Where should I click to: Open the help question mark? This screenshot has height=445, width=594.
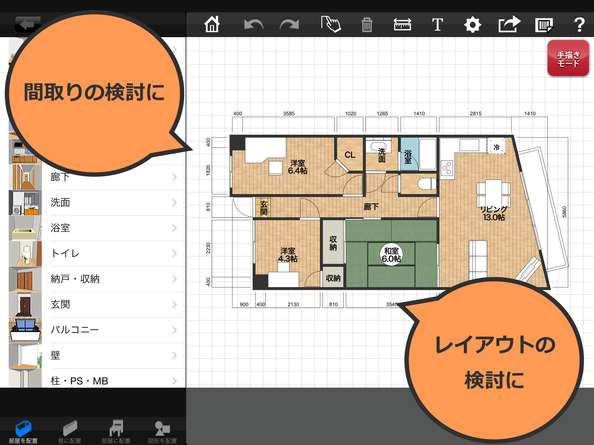[579, 25]
